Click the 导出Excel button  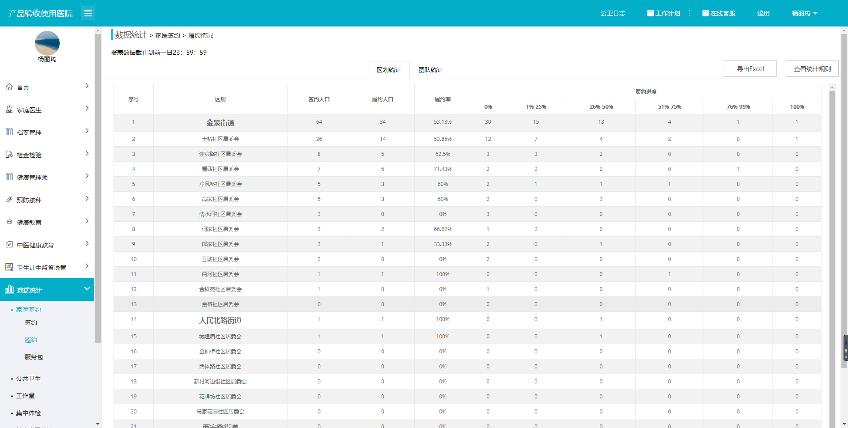tap(750, 69)
